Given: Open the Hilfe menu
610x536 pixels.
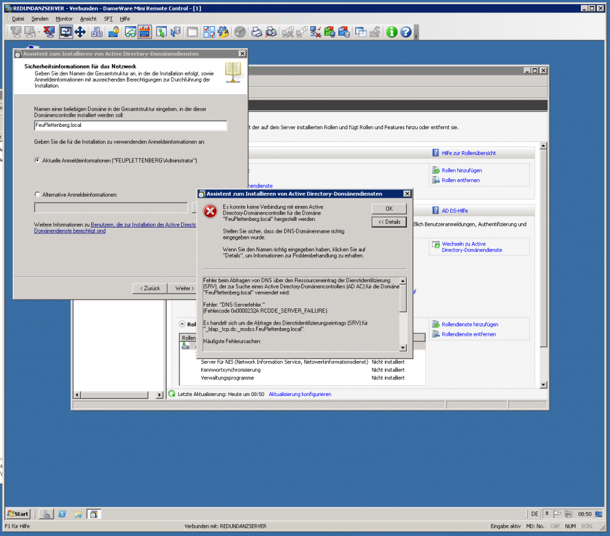Looking at the screenshot, I should click(125, 18).
